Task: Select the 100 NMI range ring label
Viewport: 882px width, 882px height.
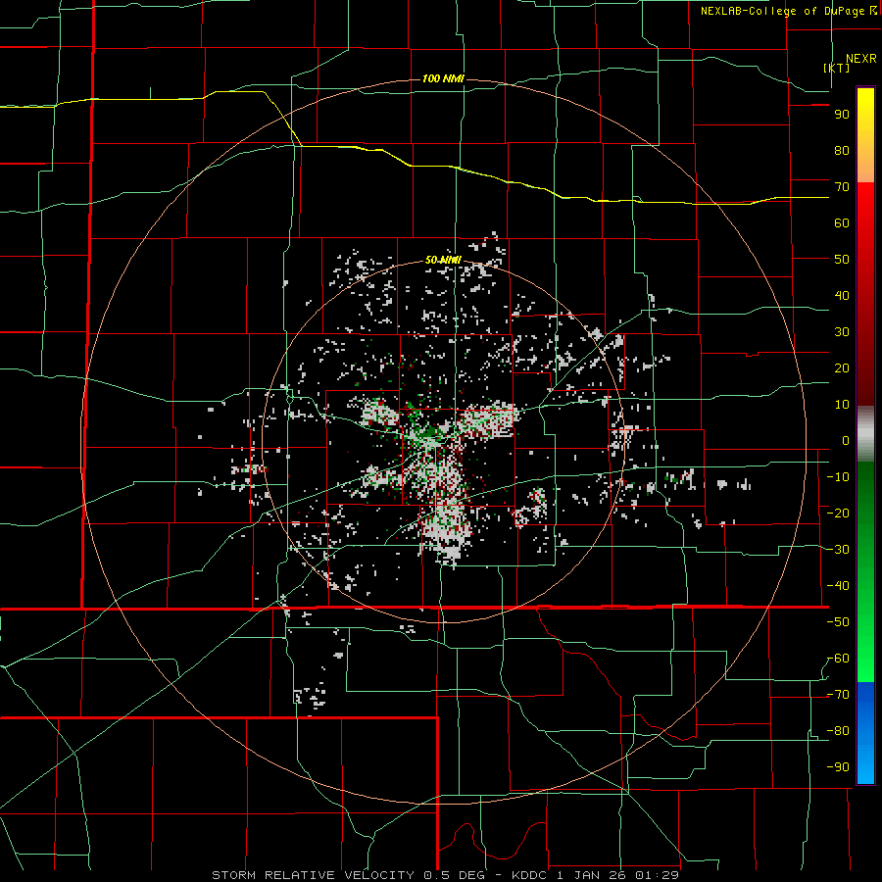Action: pyautogui.click(x=443, y=78)
